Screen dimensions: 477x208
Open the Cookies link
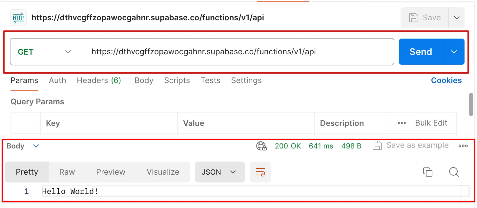coord(446,80)
